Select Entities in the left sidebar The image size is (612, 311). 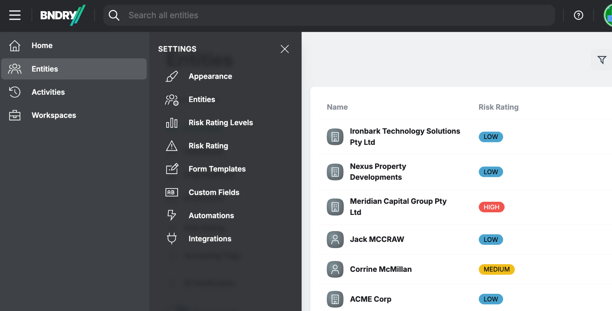click(x=74, y=69)
